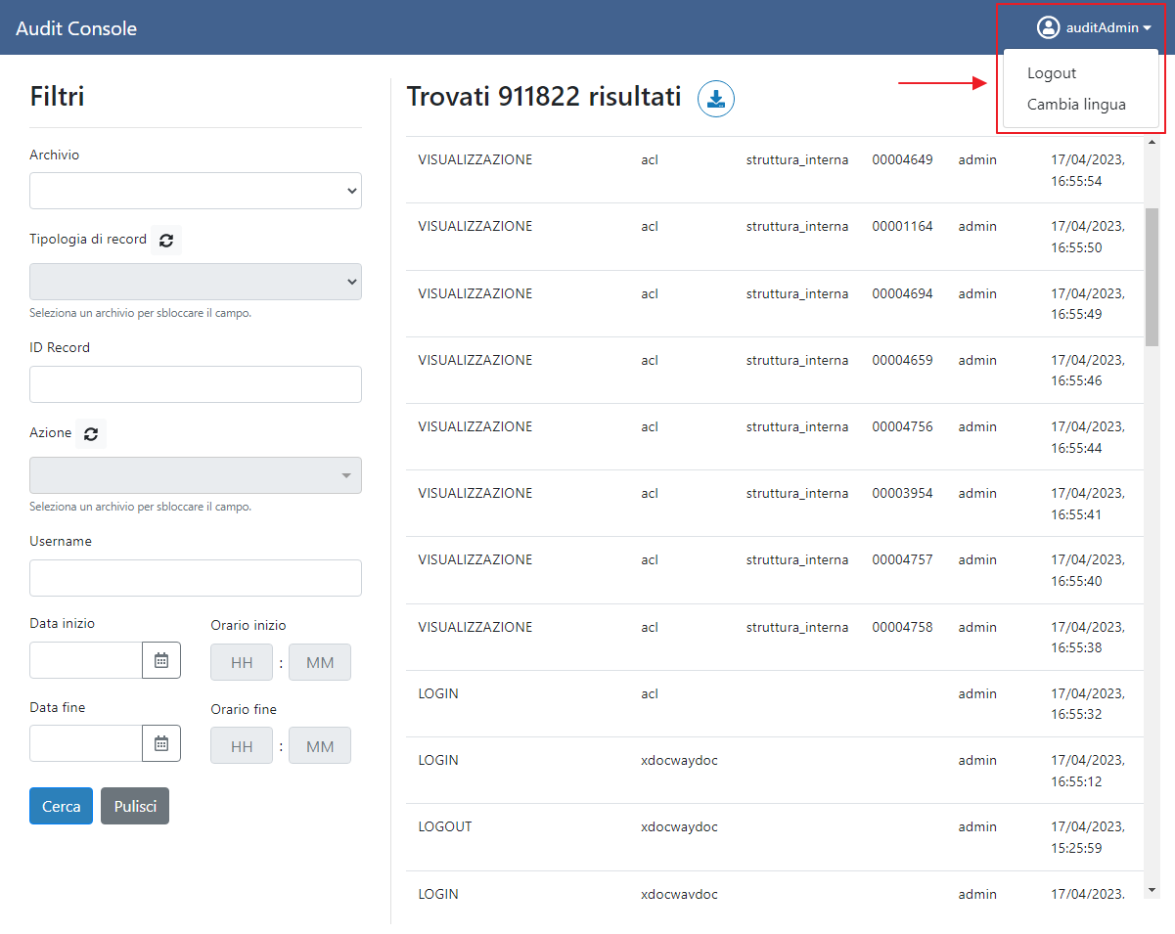This screenshot has width=1175, height=934.
Task: Click the Data inizio date field
Action: tap(86, 660)
